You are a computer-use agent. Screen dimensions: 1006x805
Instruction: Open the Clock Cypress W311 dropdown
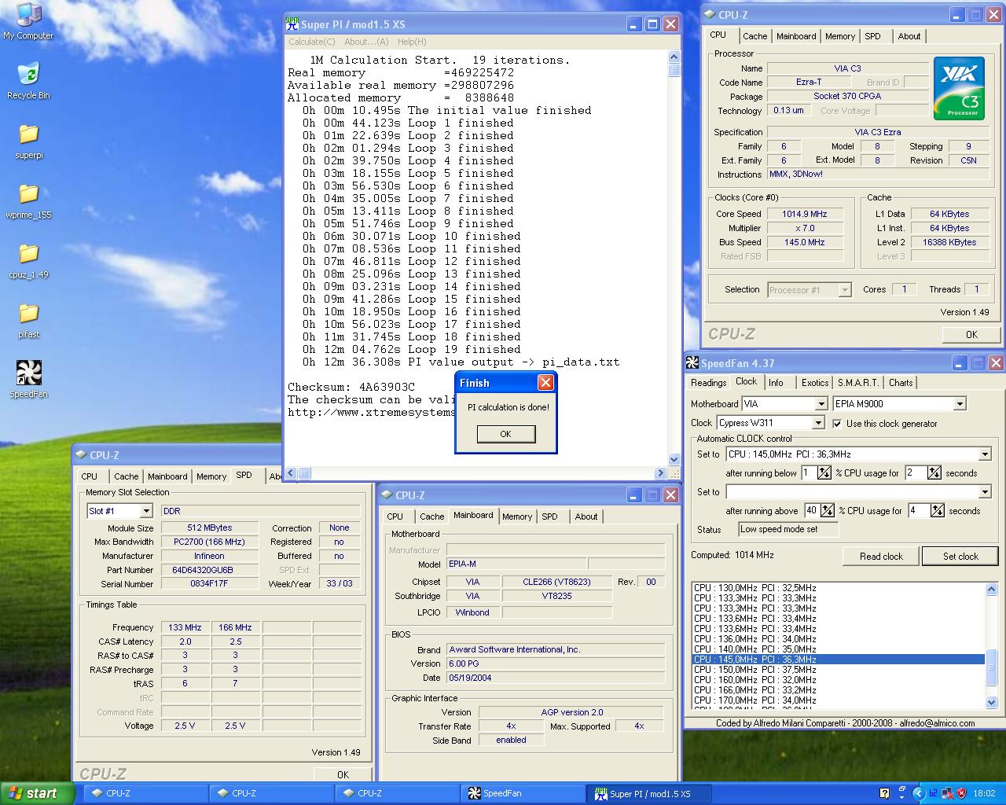pyautogui.click(x=770, y=423)
